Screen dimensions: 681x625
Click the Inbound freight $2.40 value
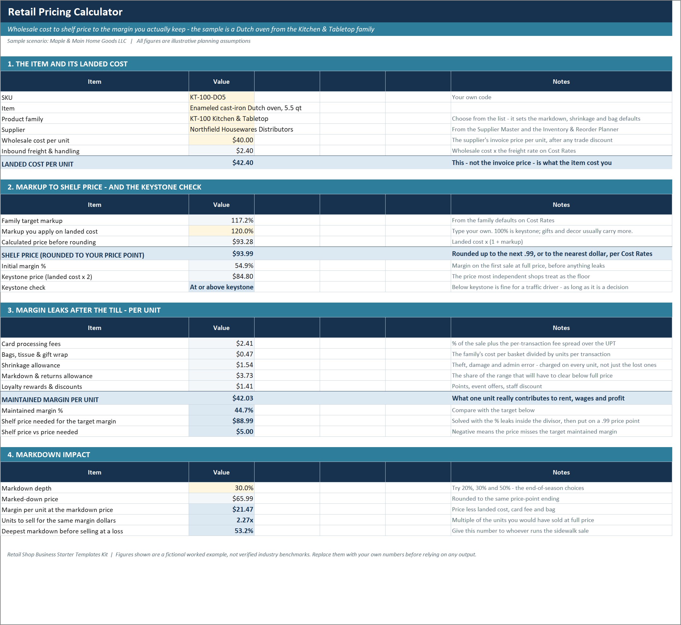coord(221,151)
